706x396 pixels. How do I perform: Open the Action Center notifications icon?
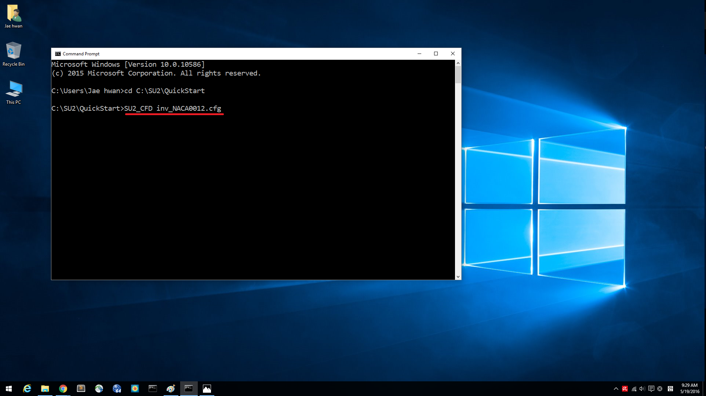coord(651,389)
